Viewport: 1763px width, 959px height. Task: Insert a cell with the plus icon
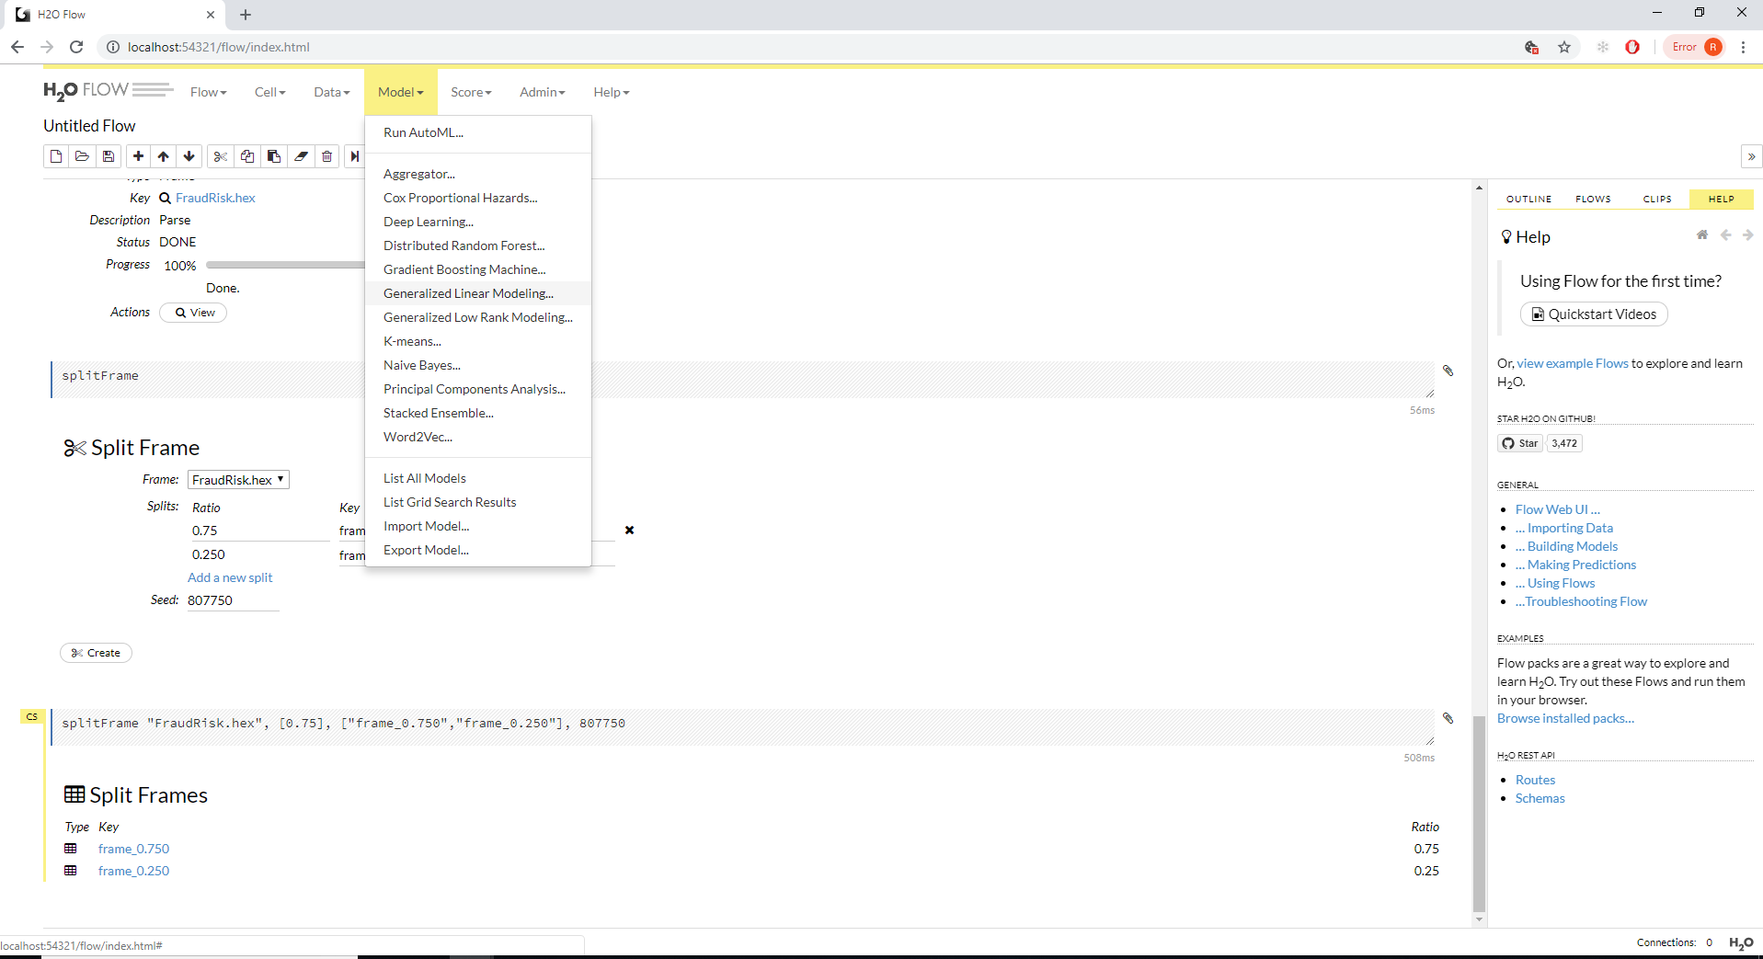[139, 156]
